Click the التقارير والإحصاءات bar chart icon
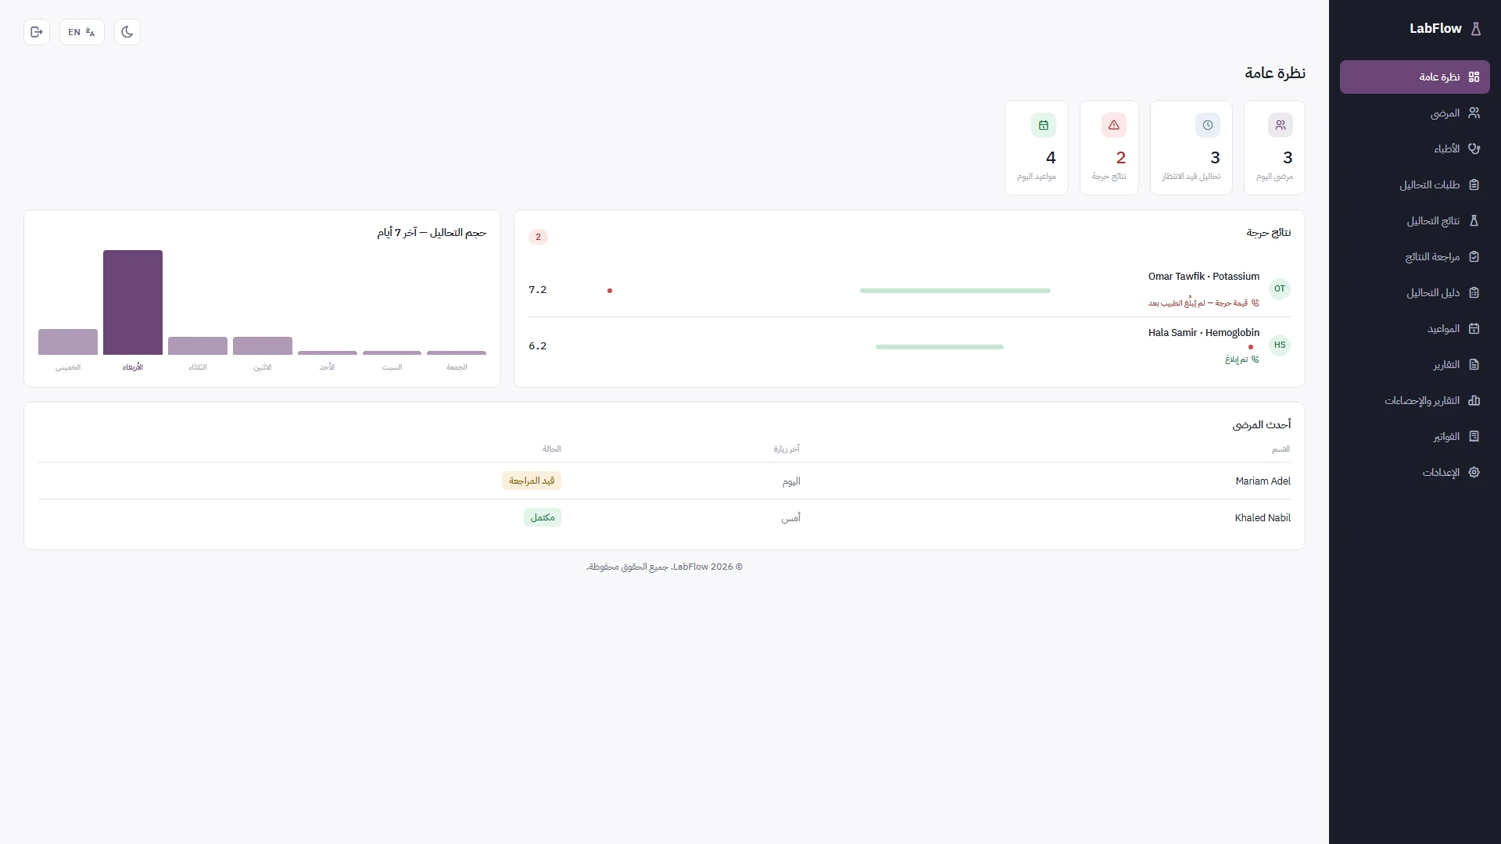 click(1474, 400)
